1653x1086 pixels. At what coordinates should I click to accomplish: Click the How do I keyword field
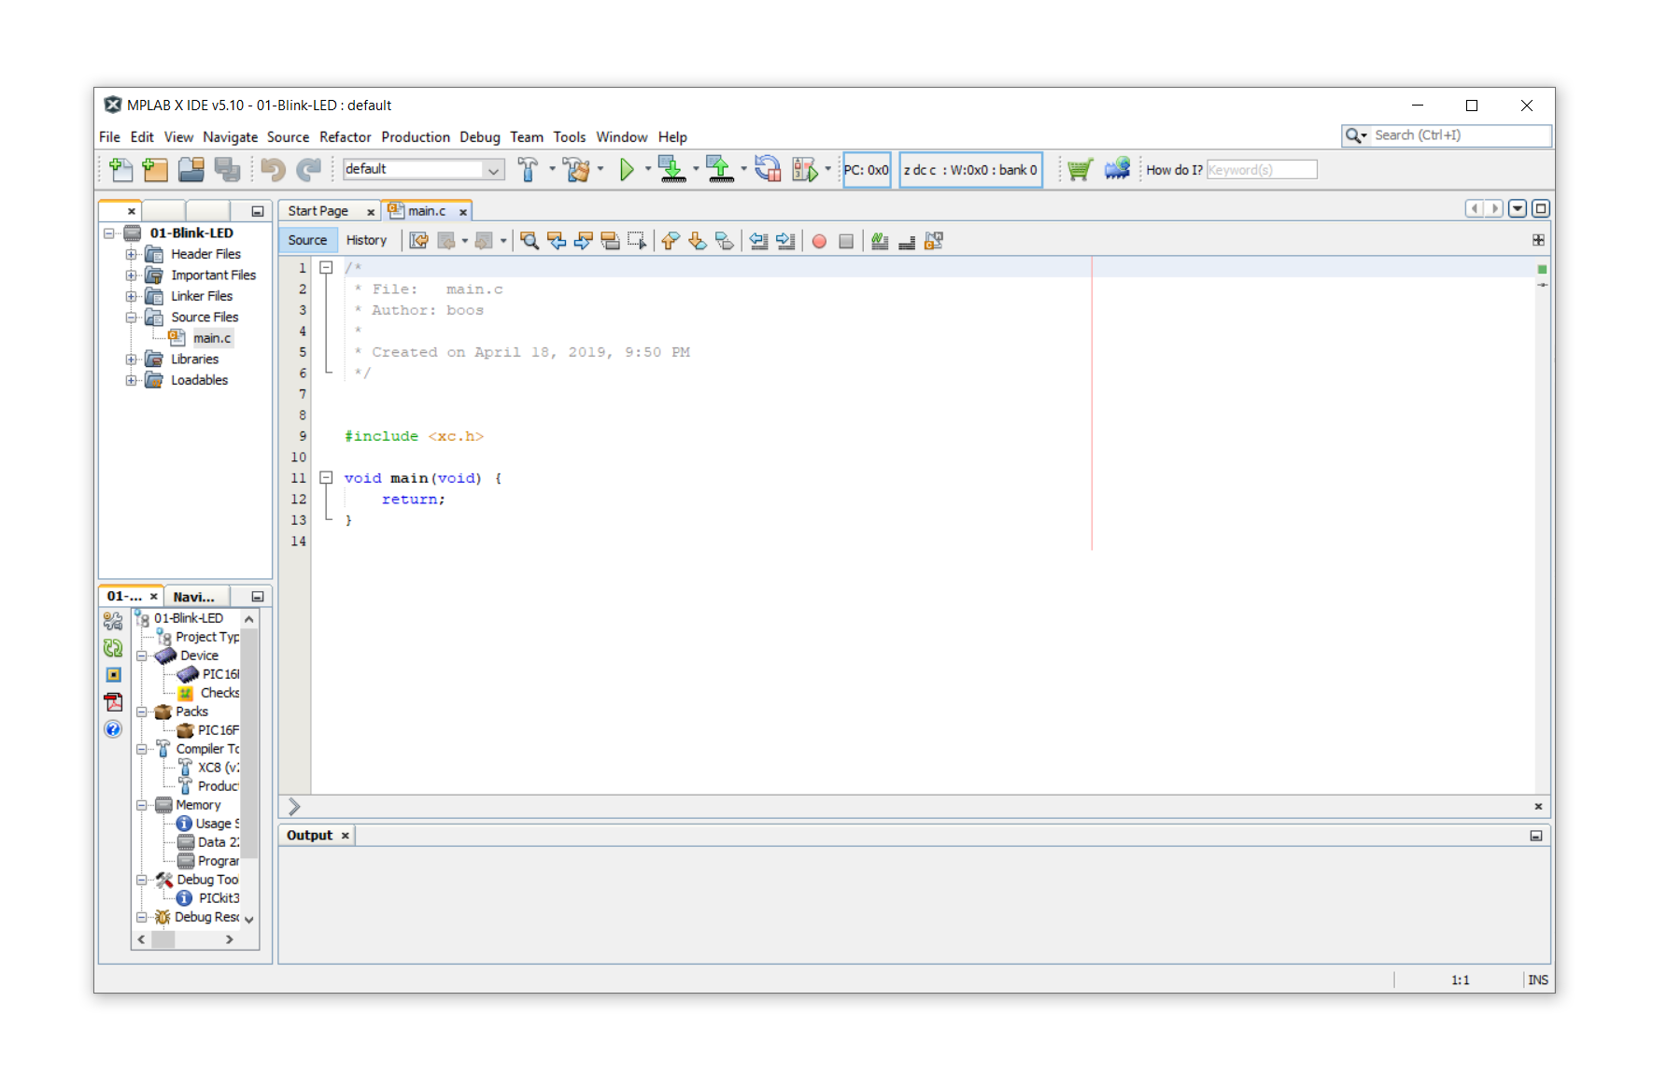(x=1261, y=170)
